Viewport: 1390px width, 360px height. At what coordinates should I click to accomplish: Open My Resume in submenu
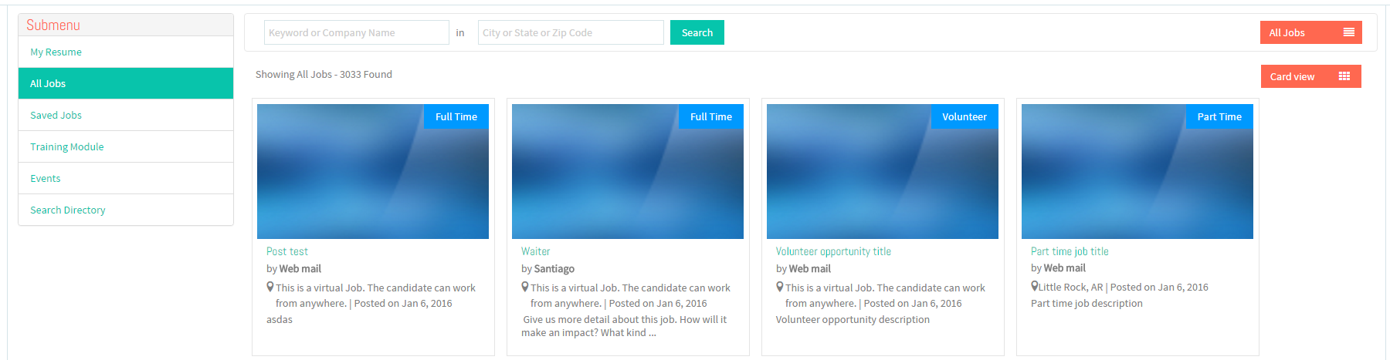coord(126,52)
